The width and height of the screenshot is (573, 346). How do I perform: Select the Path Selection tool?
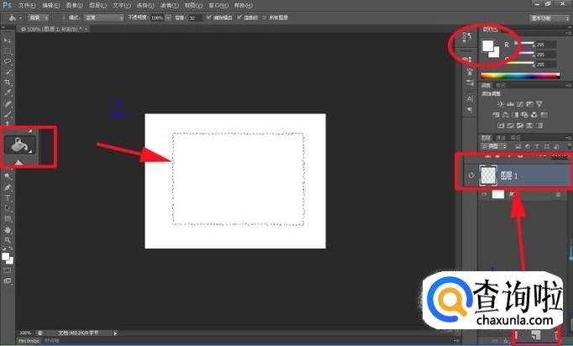(8, 208)
